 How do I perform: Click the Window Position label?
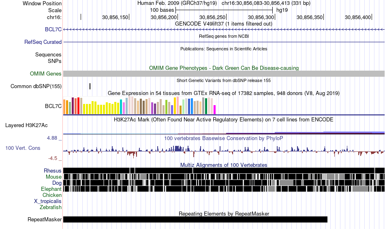tap(42, 3)
